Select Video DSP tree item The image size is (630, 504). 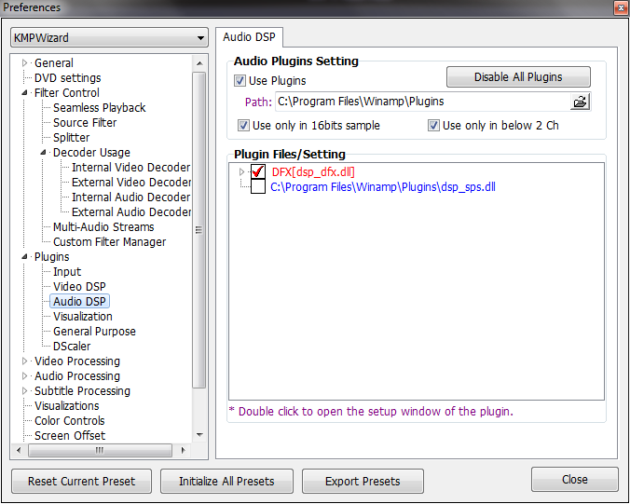(79, 286)
